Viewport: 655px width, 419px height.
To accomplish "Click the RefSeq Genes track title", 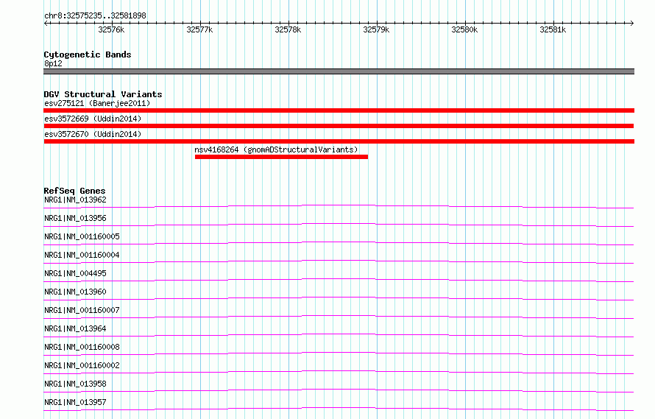I will tap(74, 191).
